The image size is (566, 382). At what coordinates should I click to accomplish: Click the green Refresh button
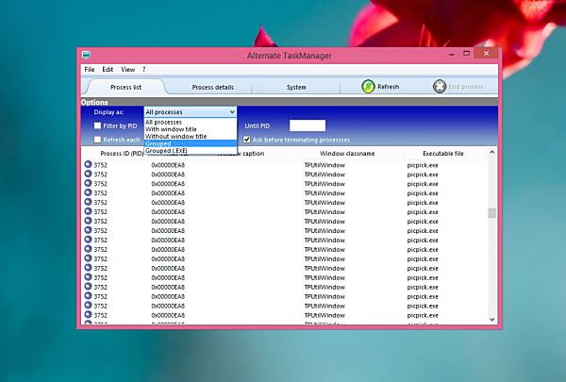coord(380,87)
